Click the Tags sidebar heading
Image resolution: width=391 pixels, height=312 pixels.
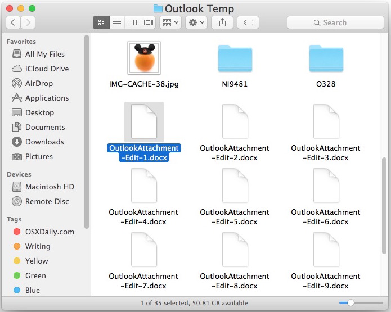(x=14, y=219)
